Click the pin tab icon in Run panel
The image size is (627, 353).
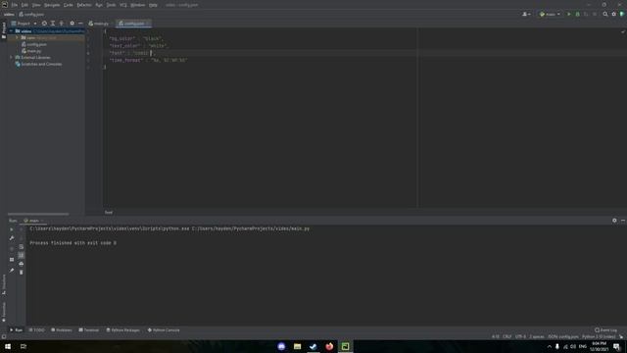pyautogui.click(x=12, y=271)
